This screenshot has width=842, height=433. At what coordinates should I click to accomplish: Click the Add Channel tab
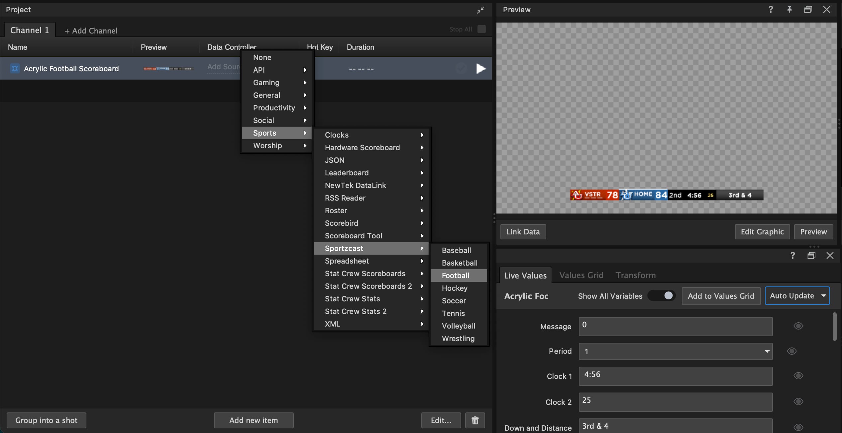click(91, 31)
